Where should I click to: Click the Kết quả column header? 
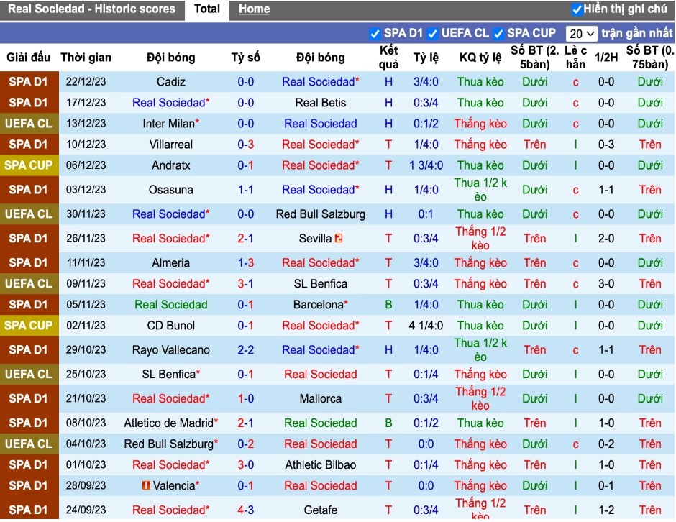(x=388, y=58)
